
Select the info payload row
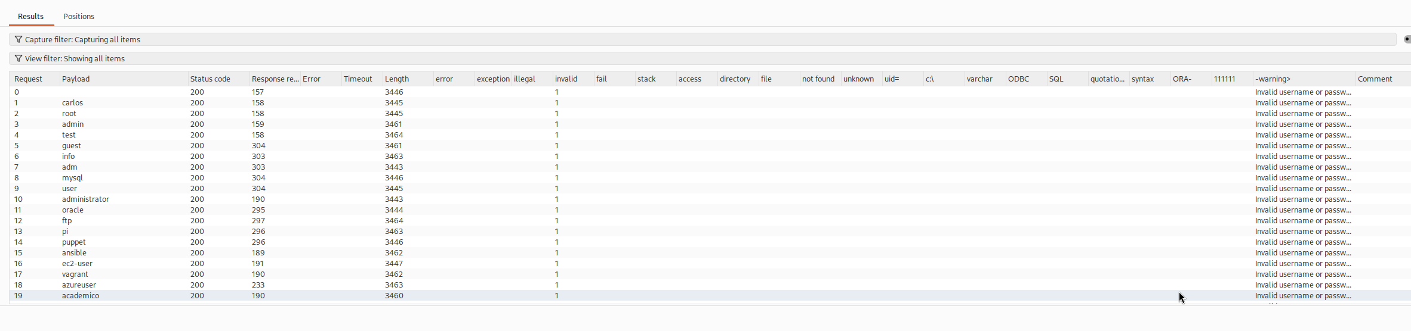tap(710, 156)
